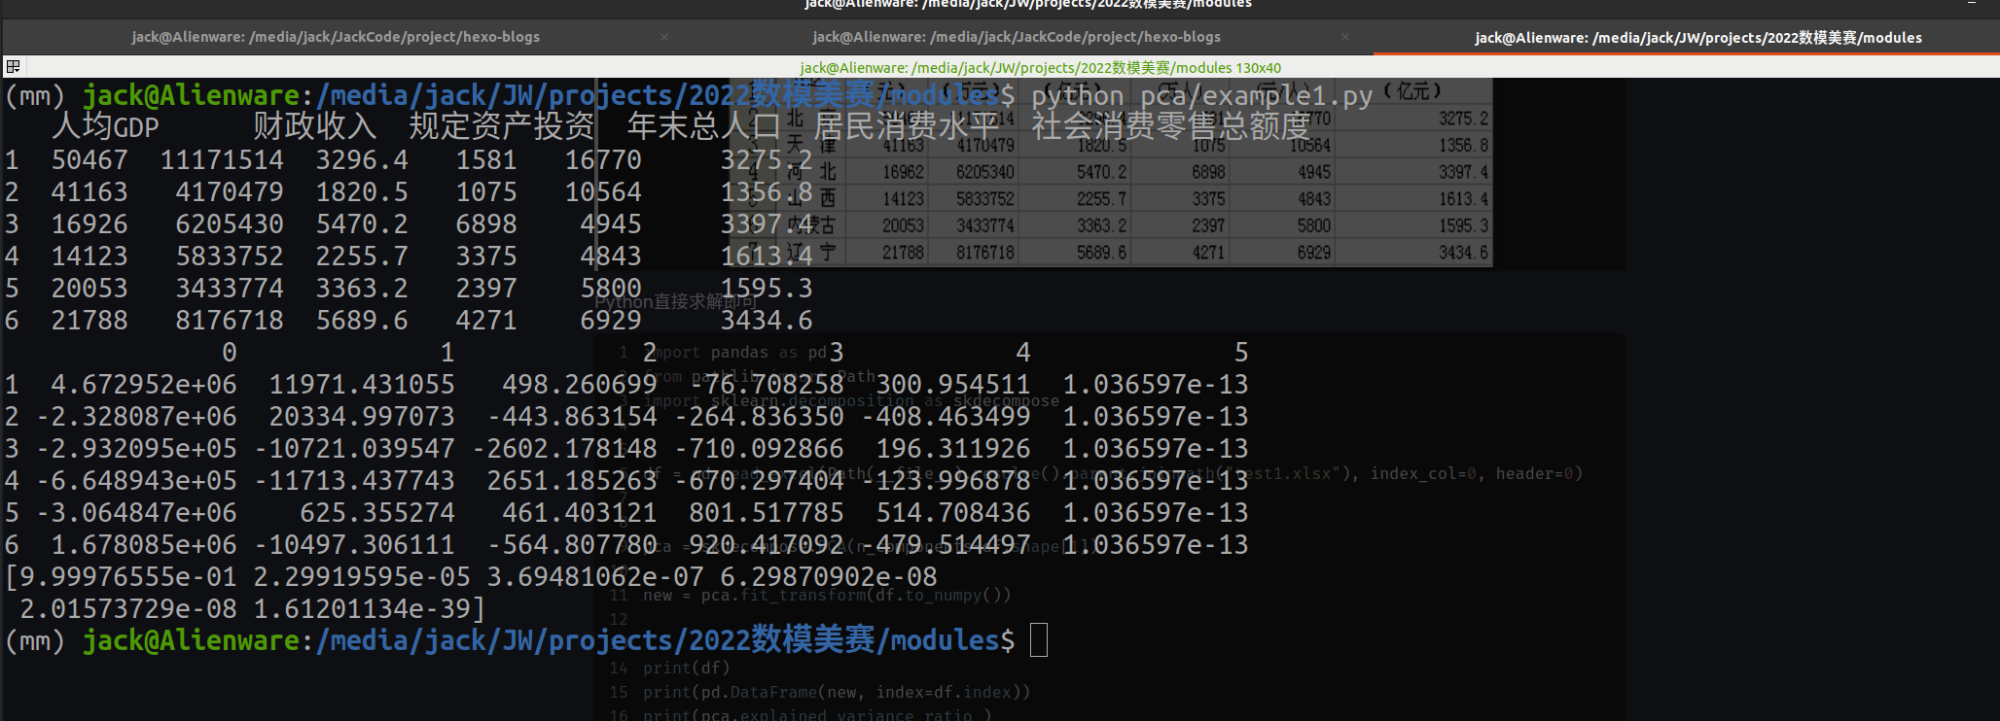Click the Terminator grouping grid icon
The height and width of the screenshot is (721, 2000).
(13, 66)
